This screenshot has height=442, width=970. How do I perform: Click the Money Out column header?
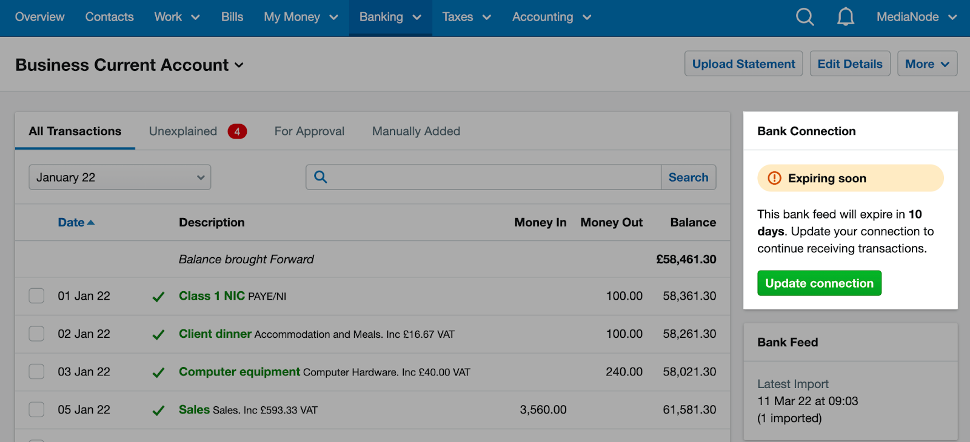click(x=611, y=223)
